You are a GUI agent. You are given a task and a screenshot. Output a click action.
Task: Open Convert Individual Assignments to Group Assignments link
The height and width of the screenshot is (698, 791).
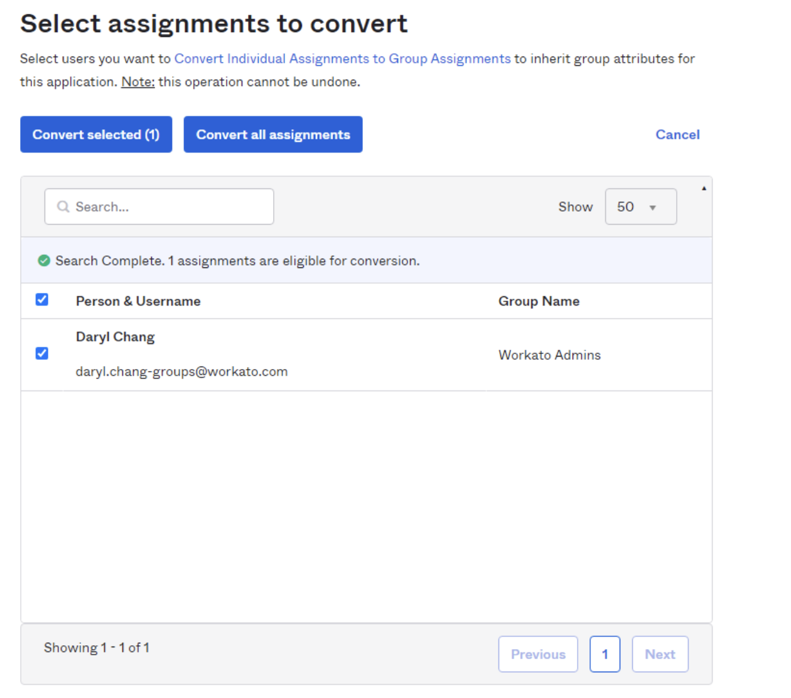click(342, 58)
